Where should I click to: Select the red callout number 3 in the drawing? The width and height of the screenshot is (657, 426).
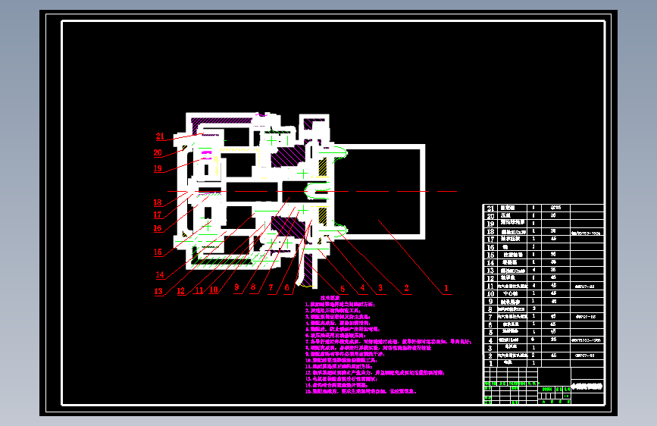coord(380,287)
